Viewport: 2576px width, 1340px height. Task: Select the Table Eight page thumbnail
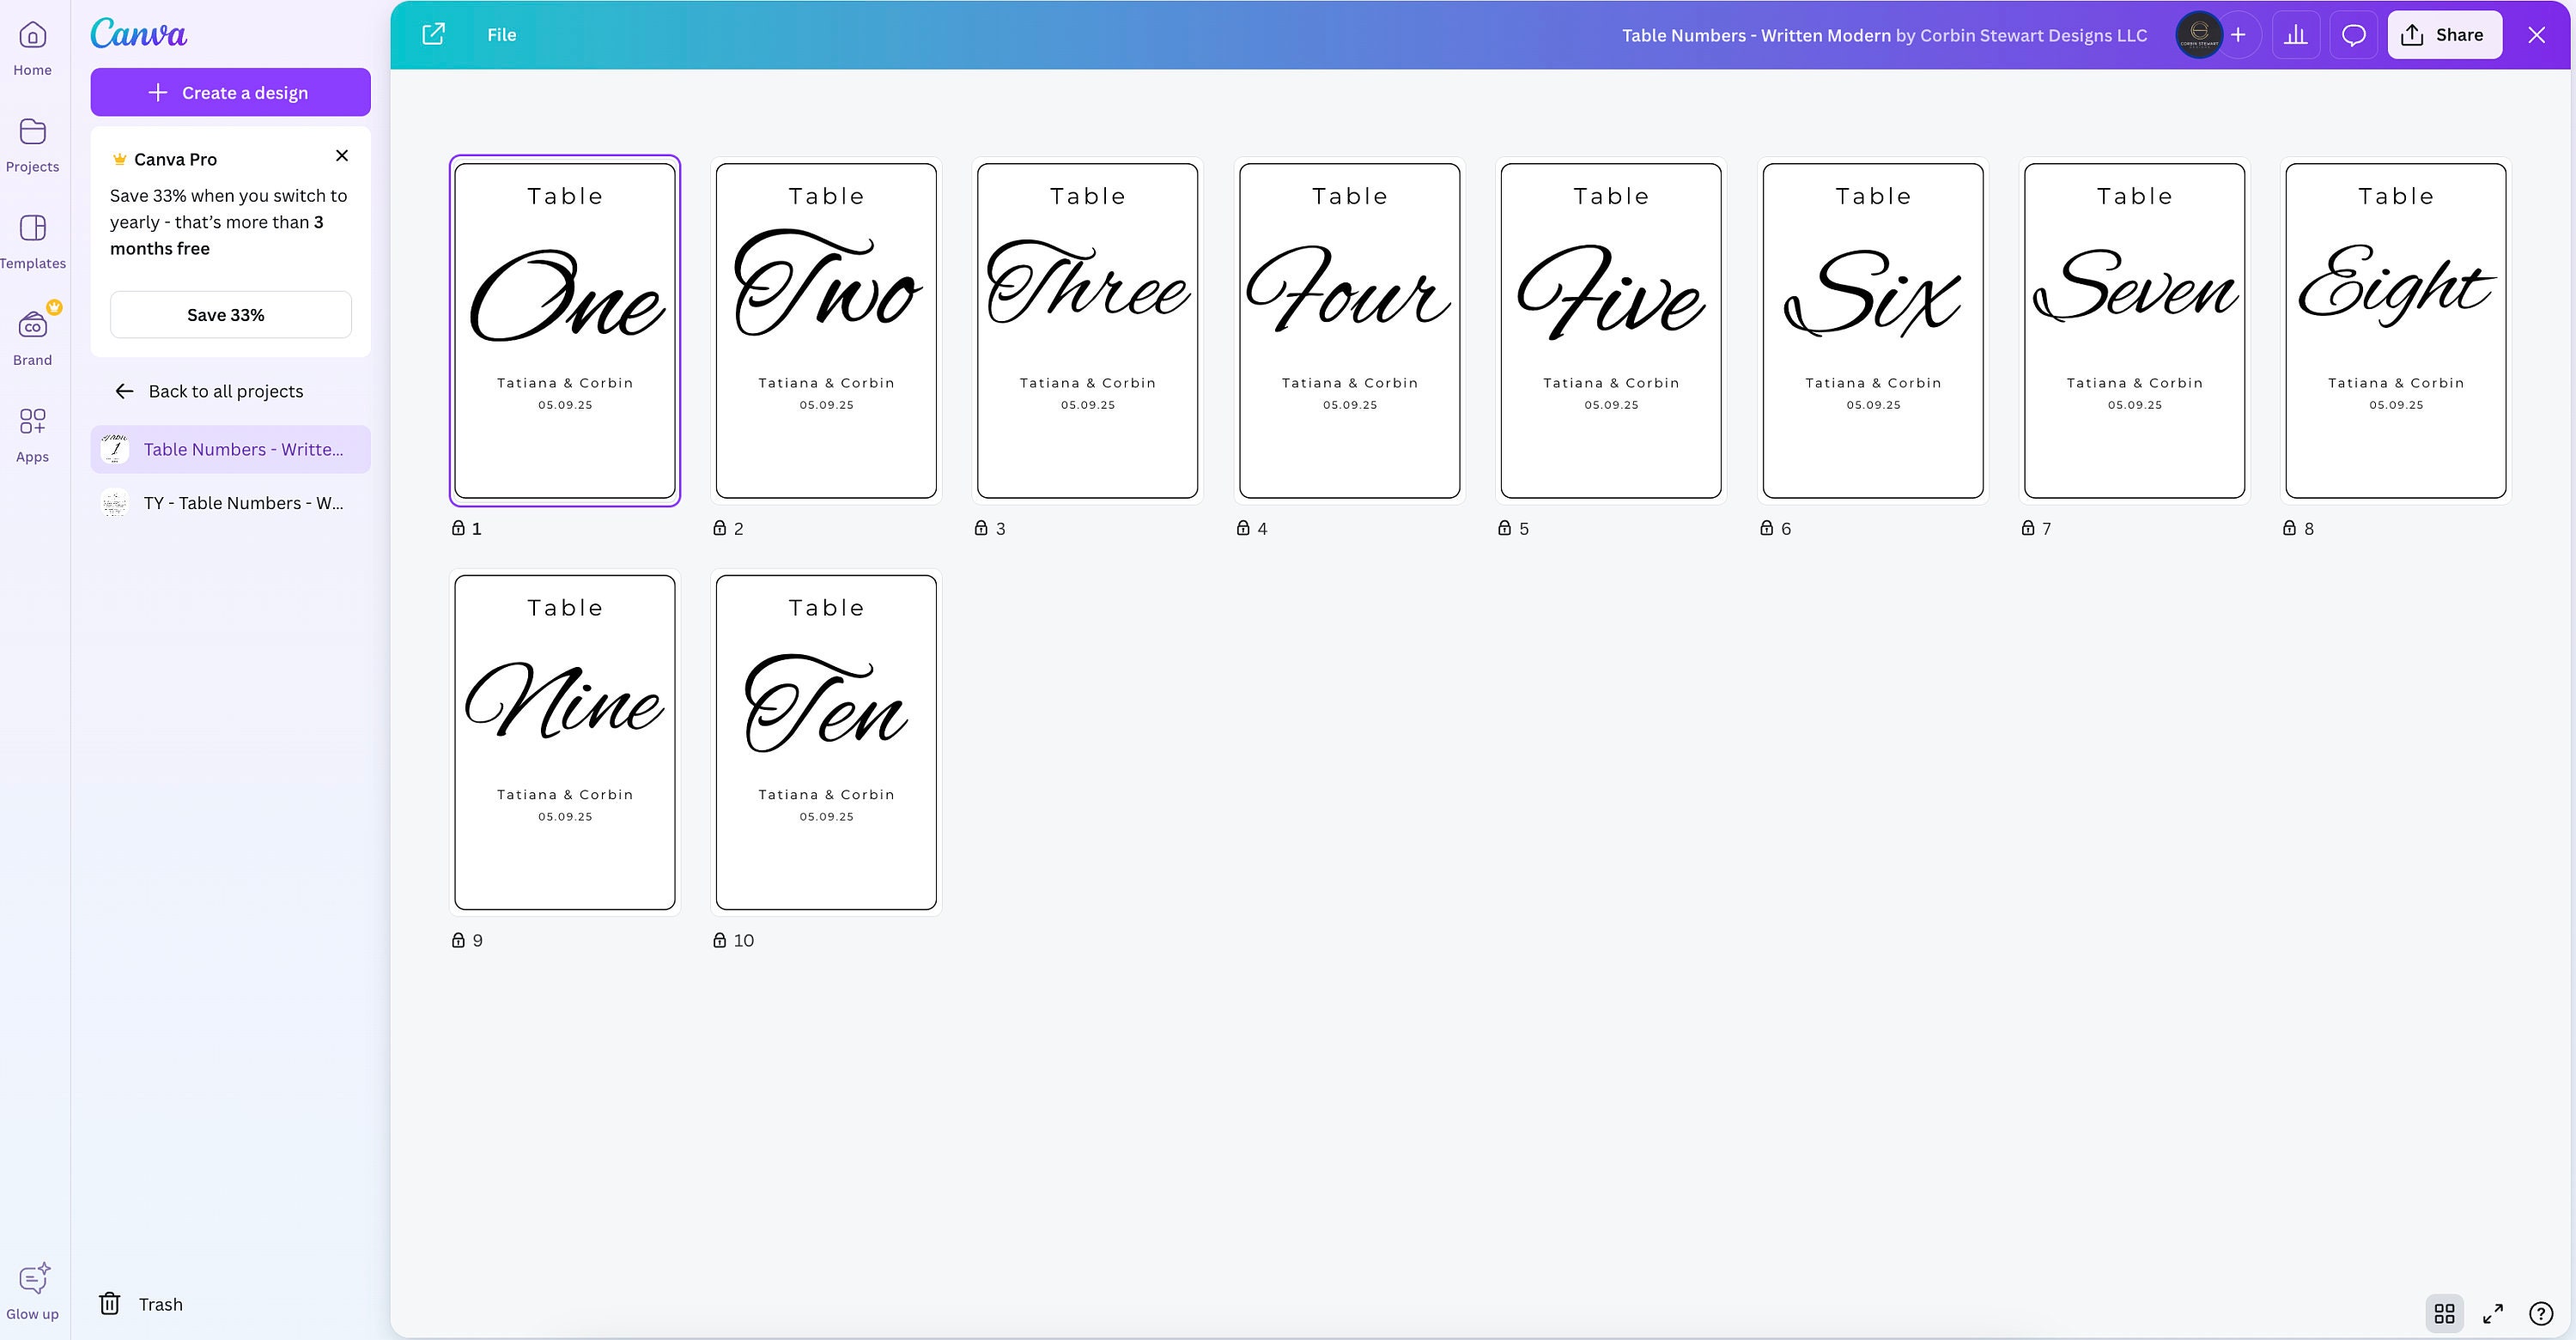point(2396,331)
